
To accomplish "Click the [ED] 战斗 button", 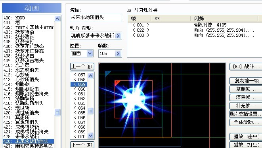I will pyautogui.click(x=246, y=67).
